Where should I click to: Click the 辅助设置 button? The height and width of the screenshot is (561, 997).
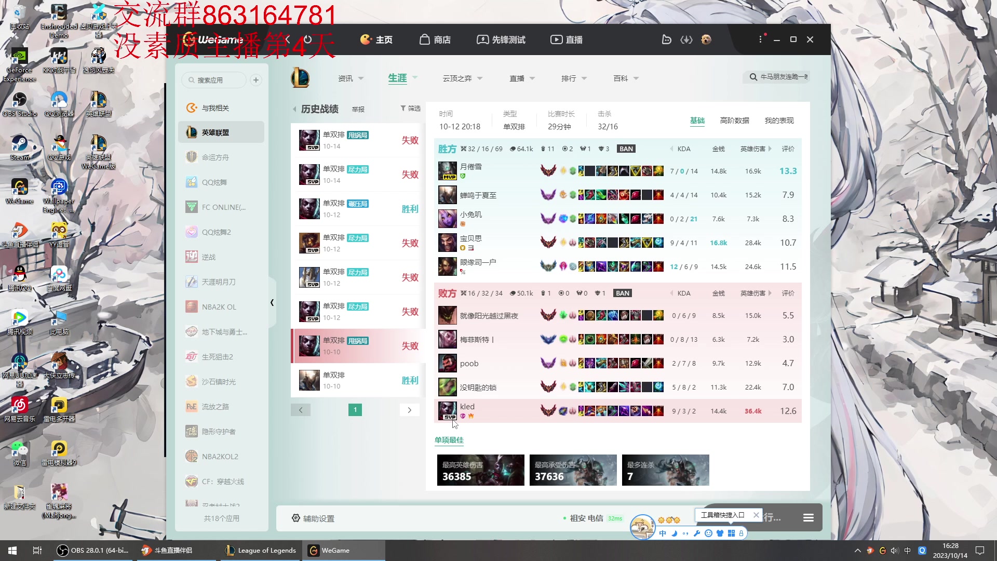(x=313, y=518)
